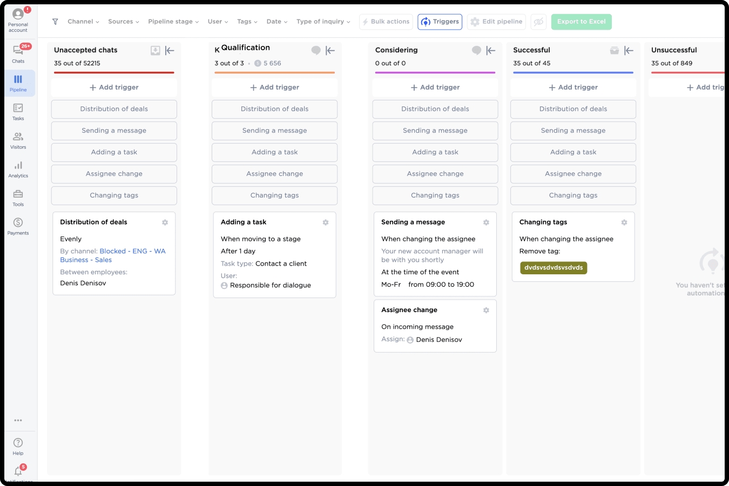This screenshot has width=729, height=486.
Task: Click the filter funnel icon
Action: tap(55, 22)
